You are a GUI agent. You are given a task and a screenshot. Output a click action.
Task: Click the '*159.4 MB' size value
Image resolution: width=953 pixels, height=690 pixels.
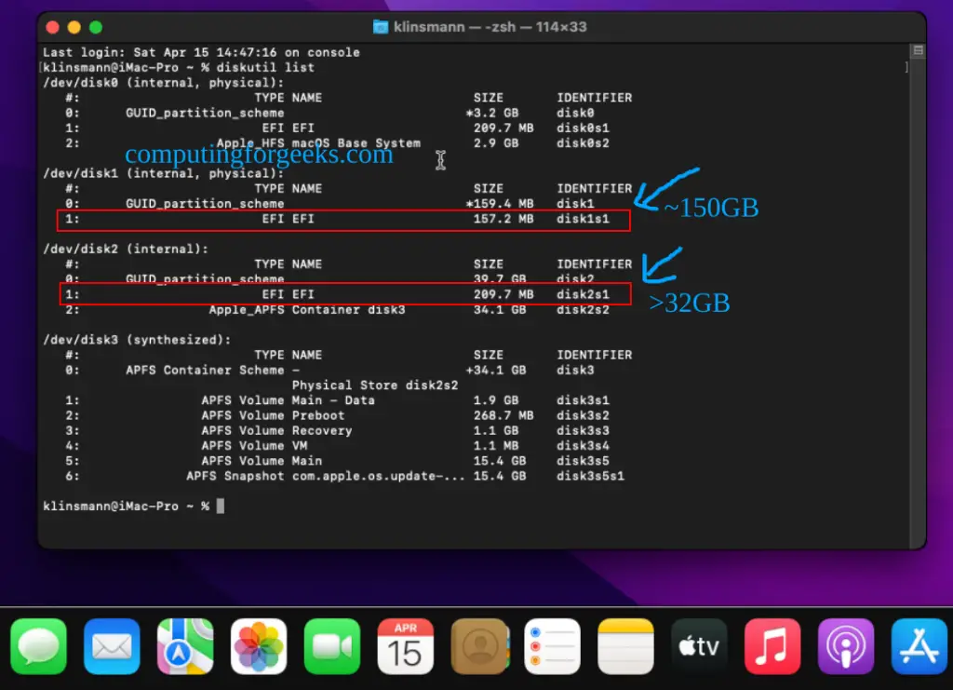pos(500,204)
